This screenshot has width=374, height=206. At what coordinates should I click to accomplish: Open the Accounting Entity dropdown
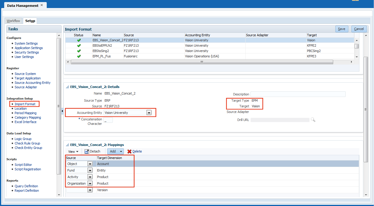[149, 113]
